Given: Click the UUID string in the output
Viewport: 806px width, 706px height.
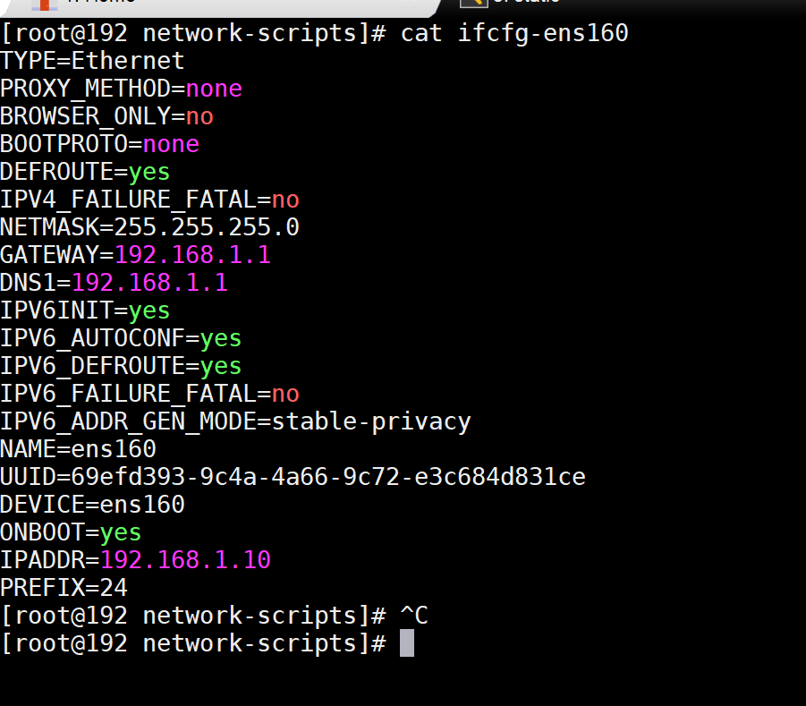Looking at the screenshot, I should pyautogui.click(x=328, y=477).
